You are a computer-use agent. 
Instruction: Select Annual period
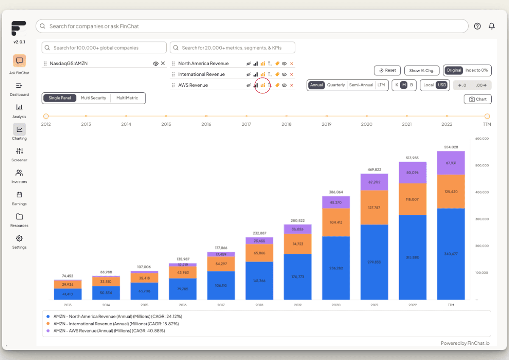tap(316, 85)
